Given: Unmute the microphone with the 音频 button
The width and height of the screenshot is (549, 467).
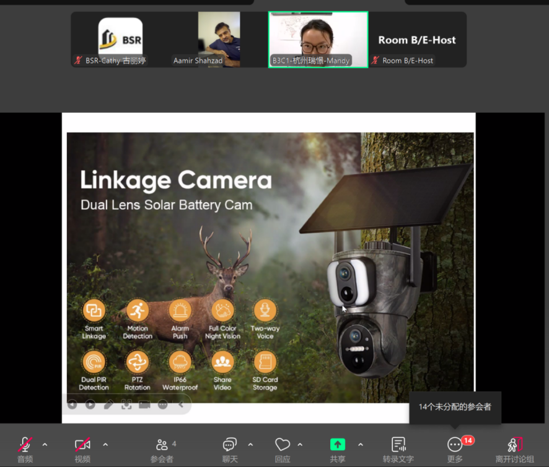Looking at the screenshot, I should [x=25, y=448].
